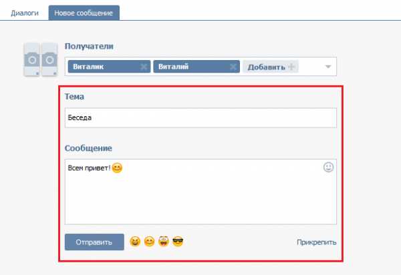Click the Виталий recipient tag
401x275 pixels.
pos(196,67)
